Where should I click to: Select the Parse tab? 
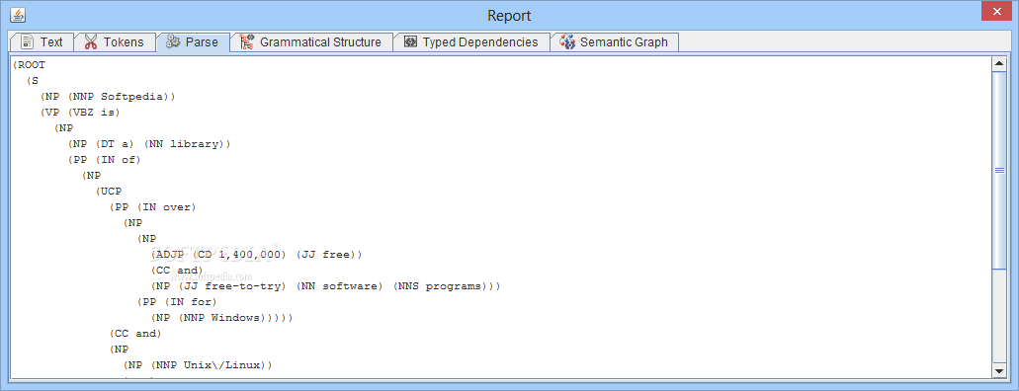point(193,42)
